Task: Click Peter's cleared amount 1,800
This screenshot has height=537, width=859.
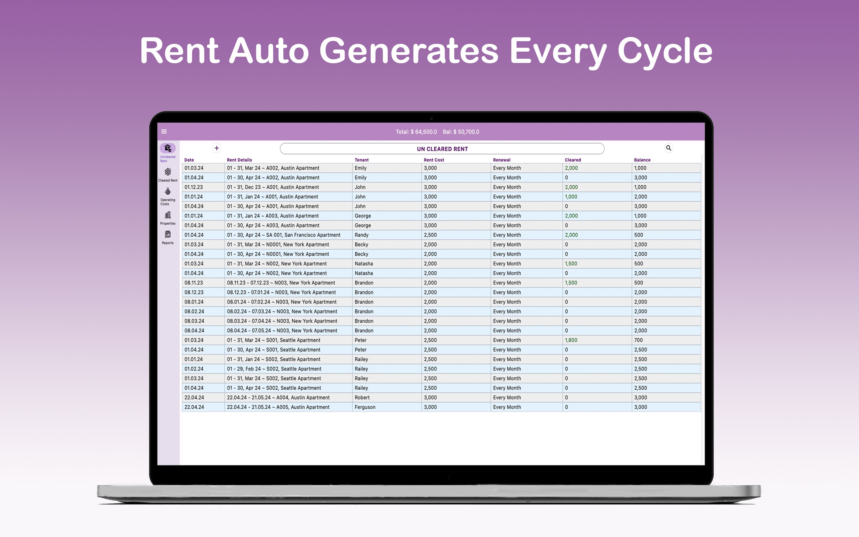Action: pos(571,340)
